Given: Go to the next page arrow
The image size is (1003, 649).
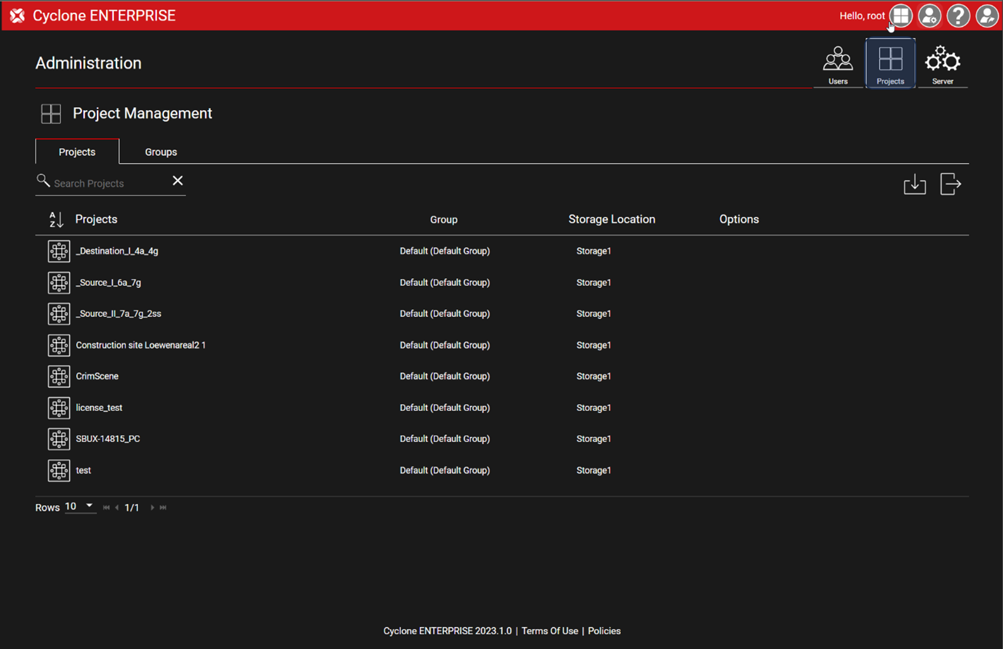Looking at the screenshot, I should tap(152, 508).
